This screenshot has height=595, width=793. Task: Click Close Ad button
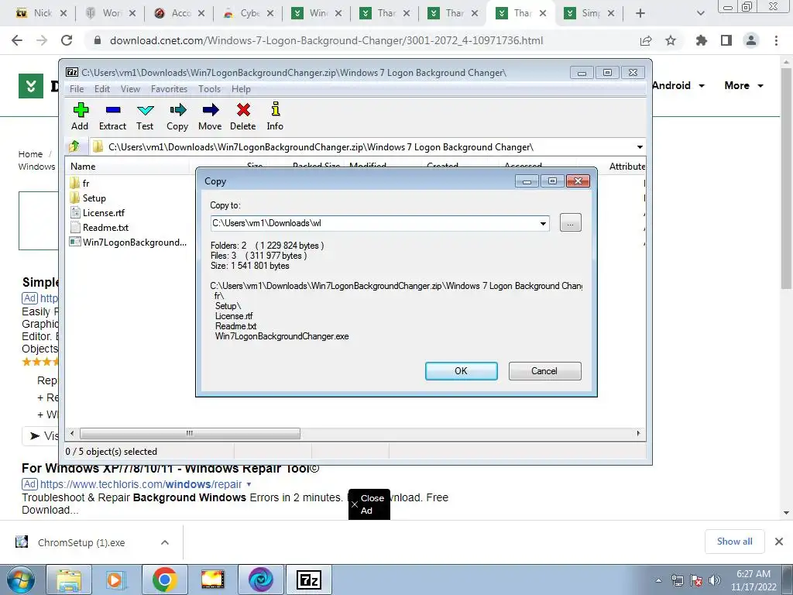click(369, 504)
